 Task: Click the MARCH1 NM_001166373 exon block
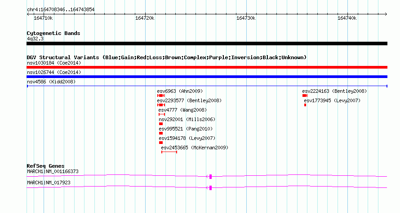[x=210, y=177]
